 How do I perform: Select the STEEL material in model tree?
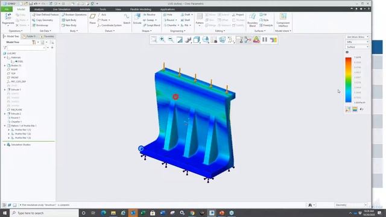(17, 61)
